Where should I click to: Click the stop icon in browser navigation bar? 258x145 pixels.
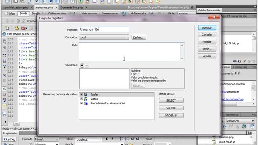tap(18, 21)
